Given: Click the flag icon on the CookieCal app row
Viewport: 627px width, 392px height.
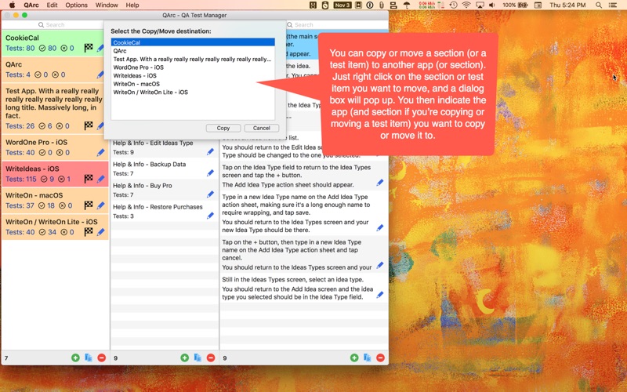Looking at the screenshot, I should [x=89, y=48].
